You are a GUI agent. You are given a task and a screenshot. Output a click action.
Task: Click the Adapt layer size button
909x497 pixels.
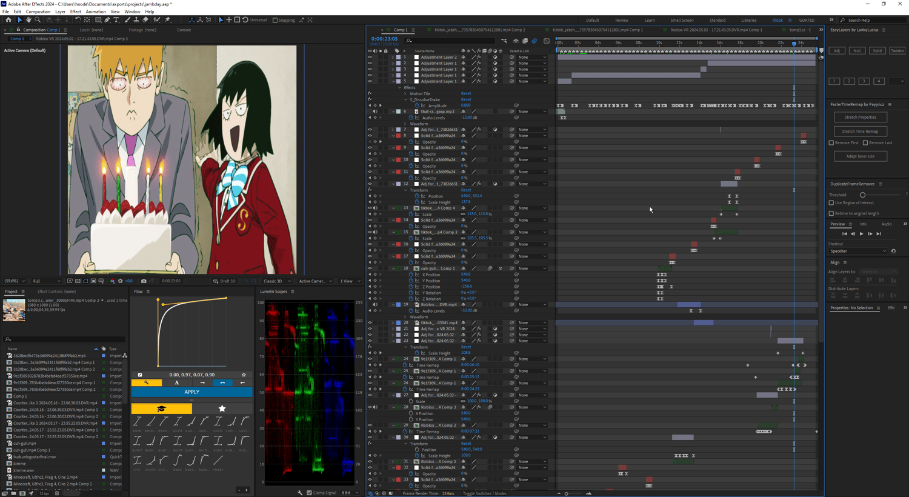click(x=860, y=156)
